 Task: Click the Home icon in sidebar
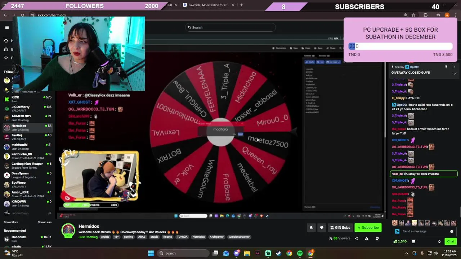(x=6, y=41)
